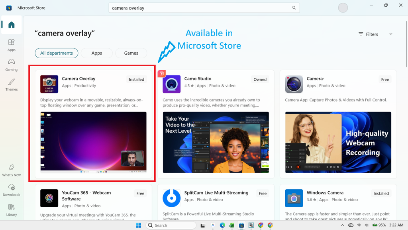
Task: Open the High-quality Webcam Recording thumbnail
Action: point(338,143)
